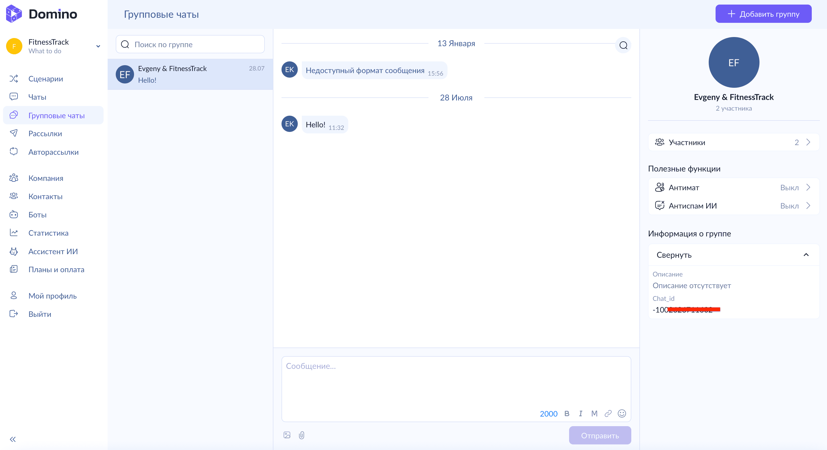
Task: Click the Chat_id value
Action: [686, 309]
